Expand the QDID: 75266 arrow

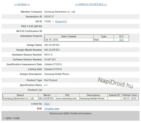click(4, 118)
